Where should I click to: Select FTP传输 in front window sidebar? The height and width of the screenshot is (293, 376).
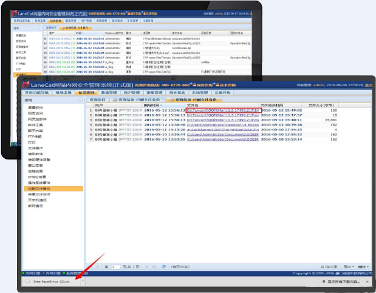tap(35, 136)
